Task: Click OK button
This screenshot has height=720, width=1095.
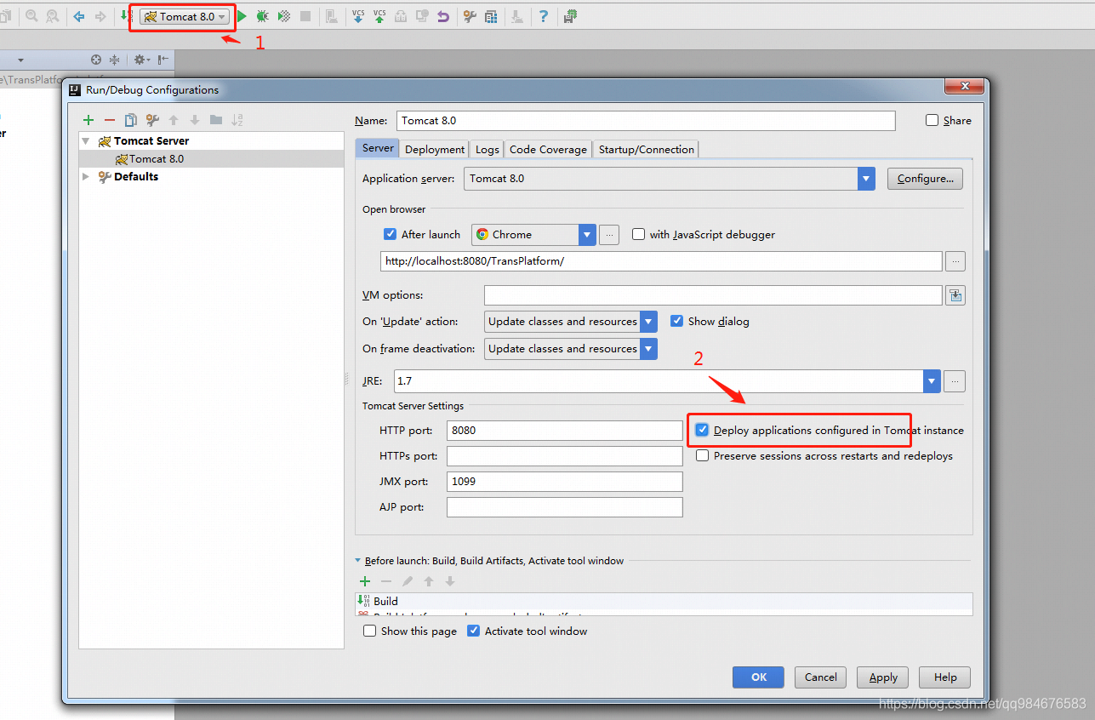Action: (759, 677)
